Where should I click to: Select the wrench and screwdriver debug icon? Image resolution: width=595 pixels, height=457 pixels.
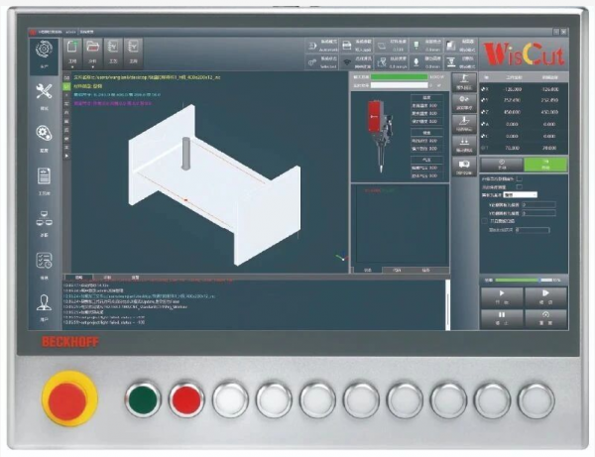tap(43, 93)
